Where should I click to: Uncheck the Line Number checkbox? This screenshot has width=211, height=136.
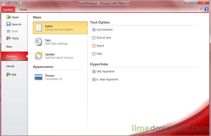coord(94,30)
